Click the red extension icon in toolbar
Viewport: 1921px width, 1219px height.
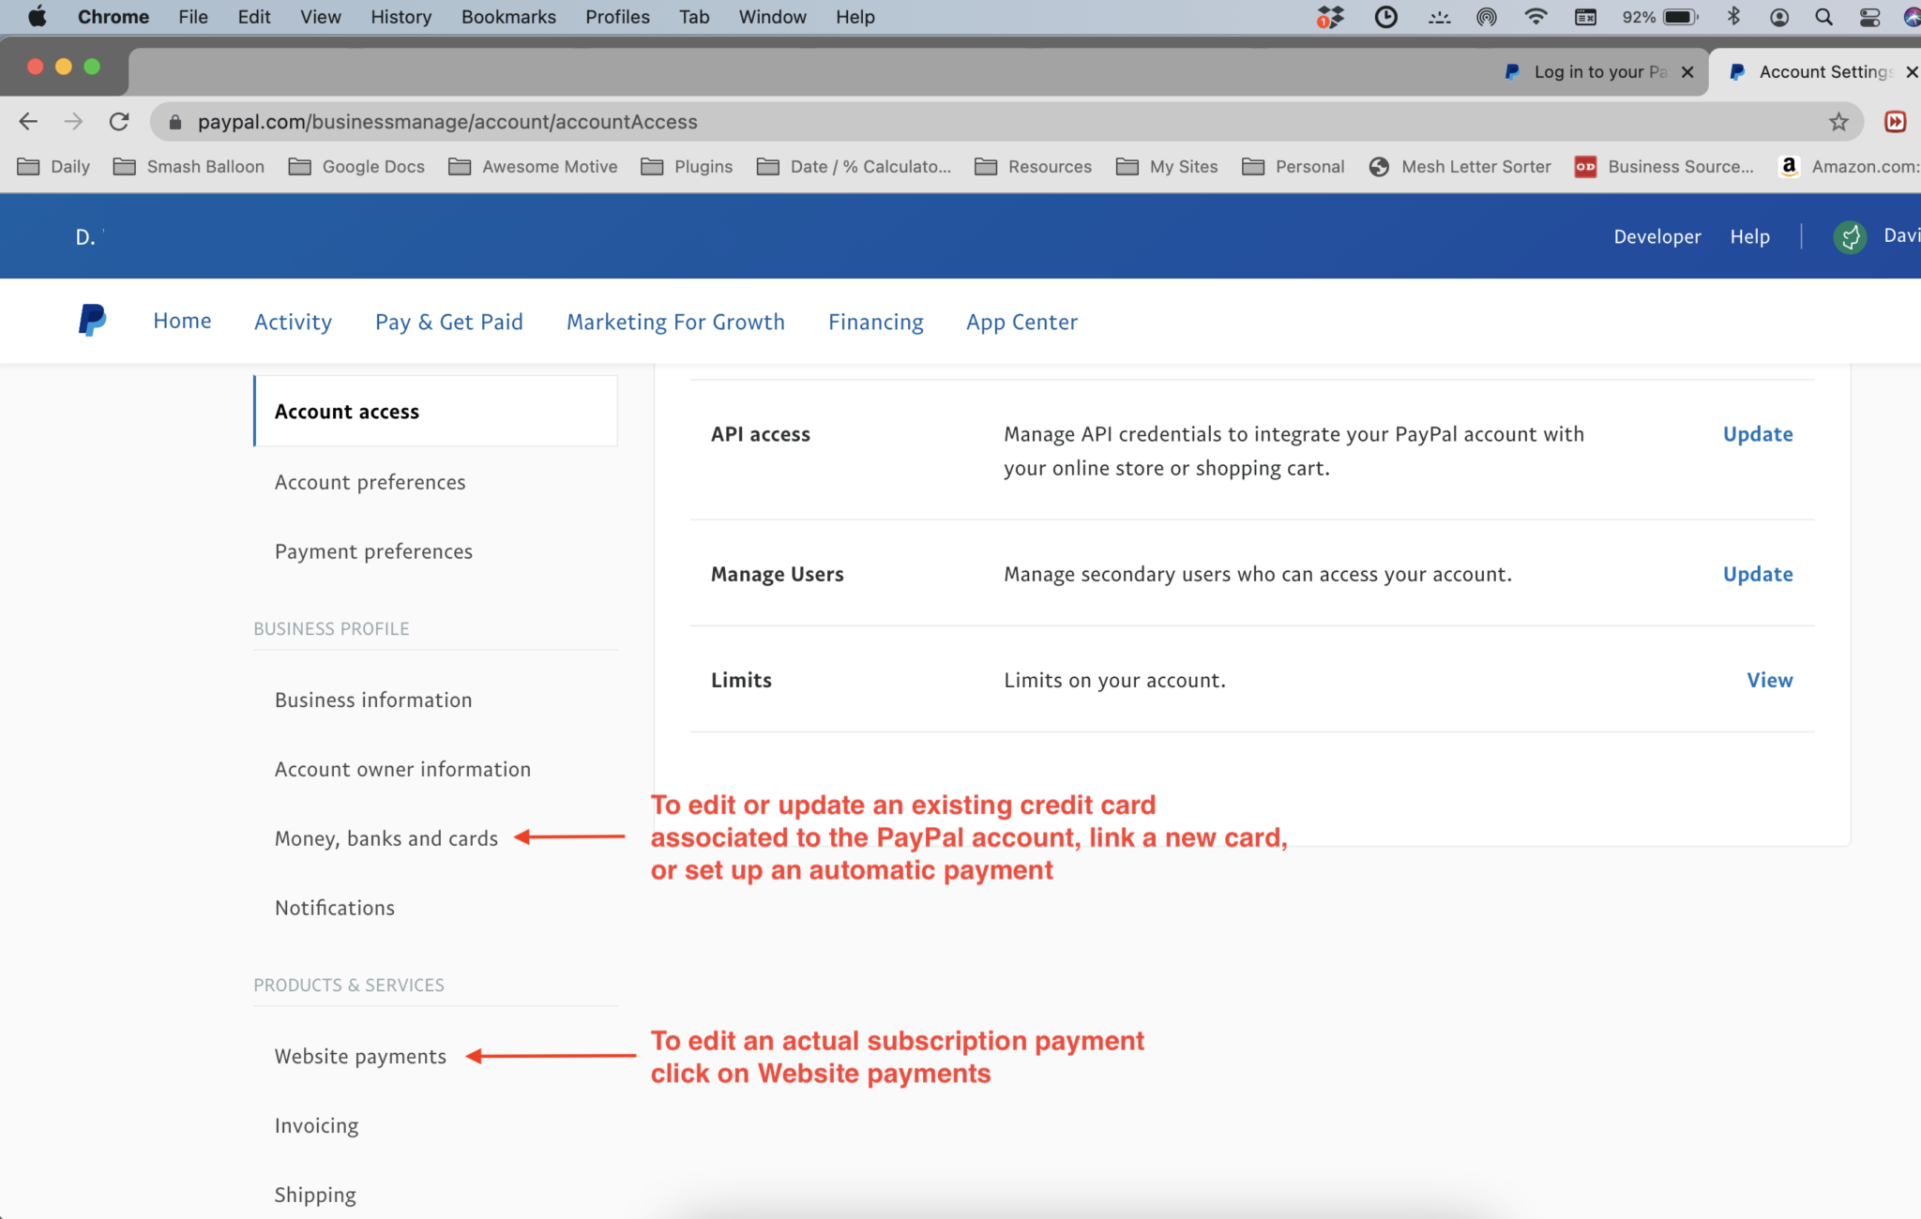pyautogui.click(x=1895, y=122)
